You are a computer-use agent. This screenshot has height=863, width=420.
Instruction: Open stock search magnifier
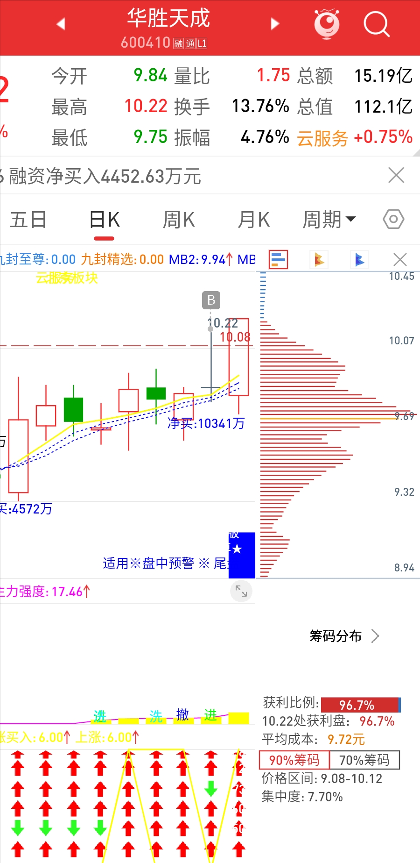376,24
